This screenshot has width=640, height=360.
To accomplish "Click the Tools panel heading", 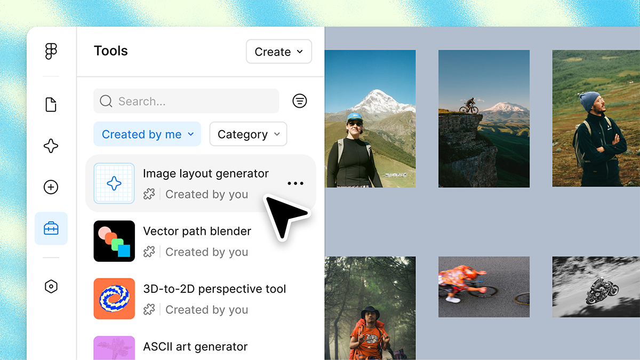I will [x=111, y=51].
